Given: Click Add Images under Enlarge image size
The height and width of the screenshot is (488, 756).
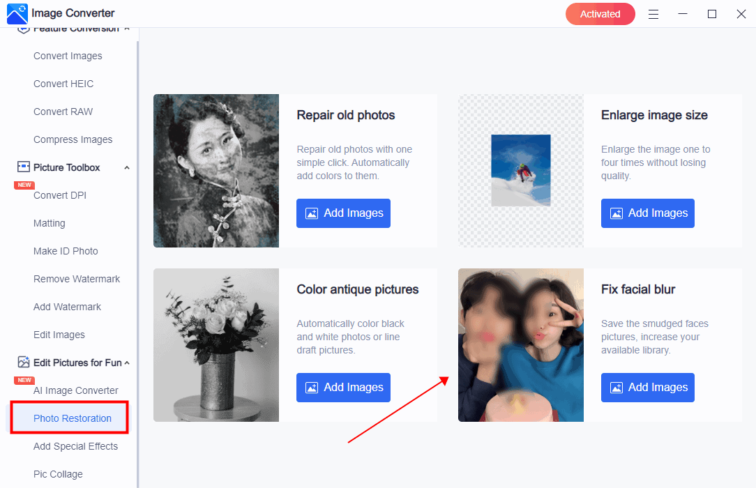Looking at the screenshot, I should pyautogui.click(x=648, y=213).
